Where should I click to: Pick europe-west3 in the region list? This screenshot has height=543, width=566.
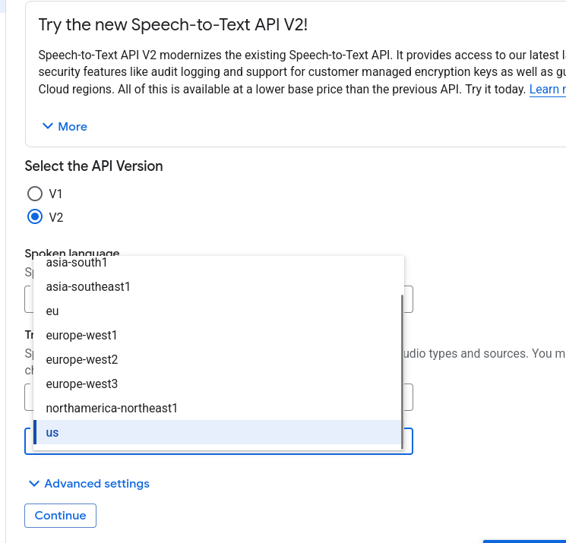[x=81, y=384]
